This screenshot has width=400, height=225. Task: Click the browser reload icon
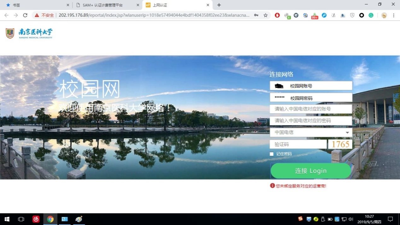point(25,15)
